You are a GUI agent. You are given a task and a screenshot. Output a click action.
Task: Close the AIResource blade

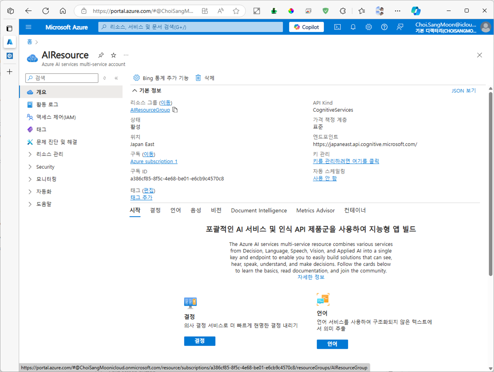pyautogui.click(x=479, y=55)
